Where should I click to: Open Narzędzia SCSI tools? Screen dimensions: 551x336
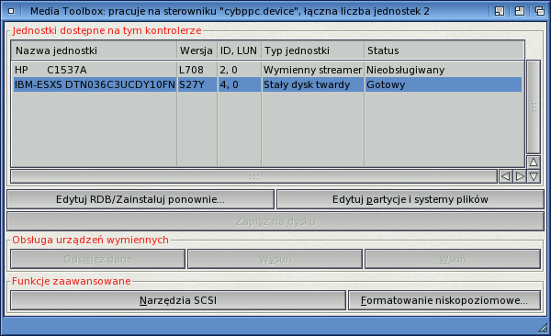pos(178,300)
